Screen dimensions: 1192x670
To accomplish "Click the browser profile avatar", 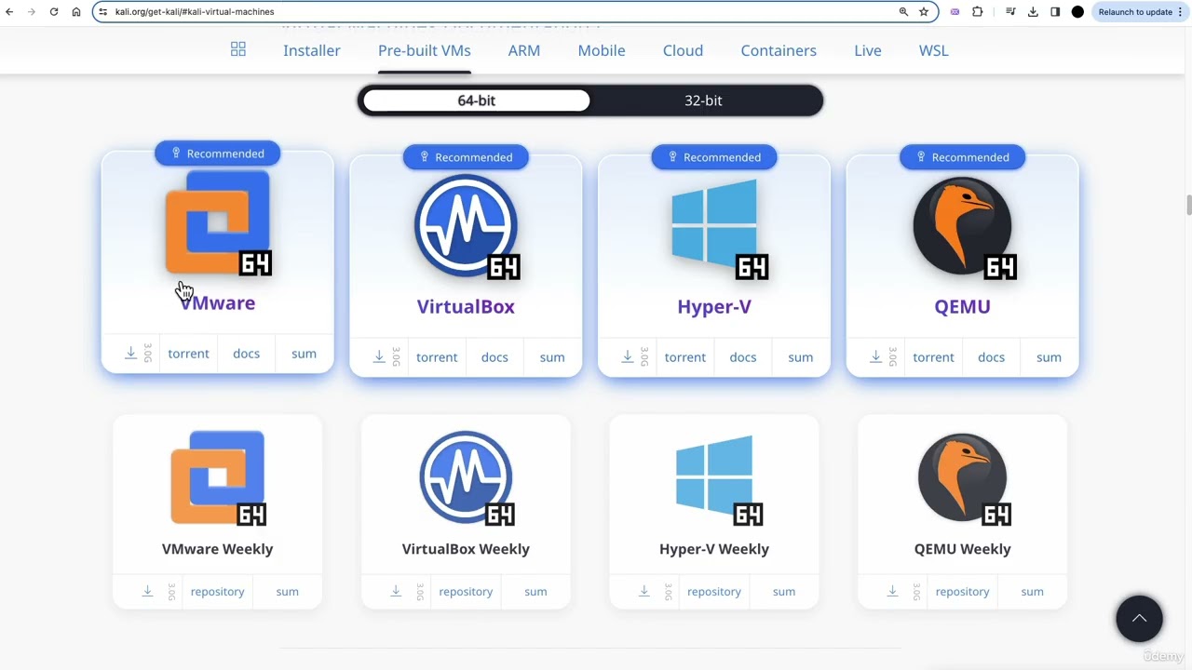I will (1077, 12).
